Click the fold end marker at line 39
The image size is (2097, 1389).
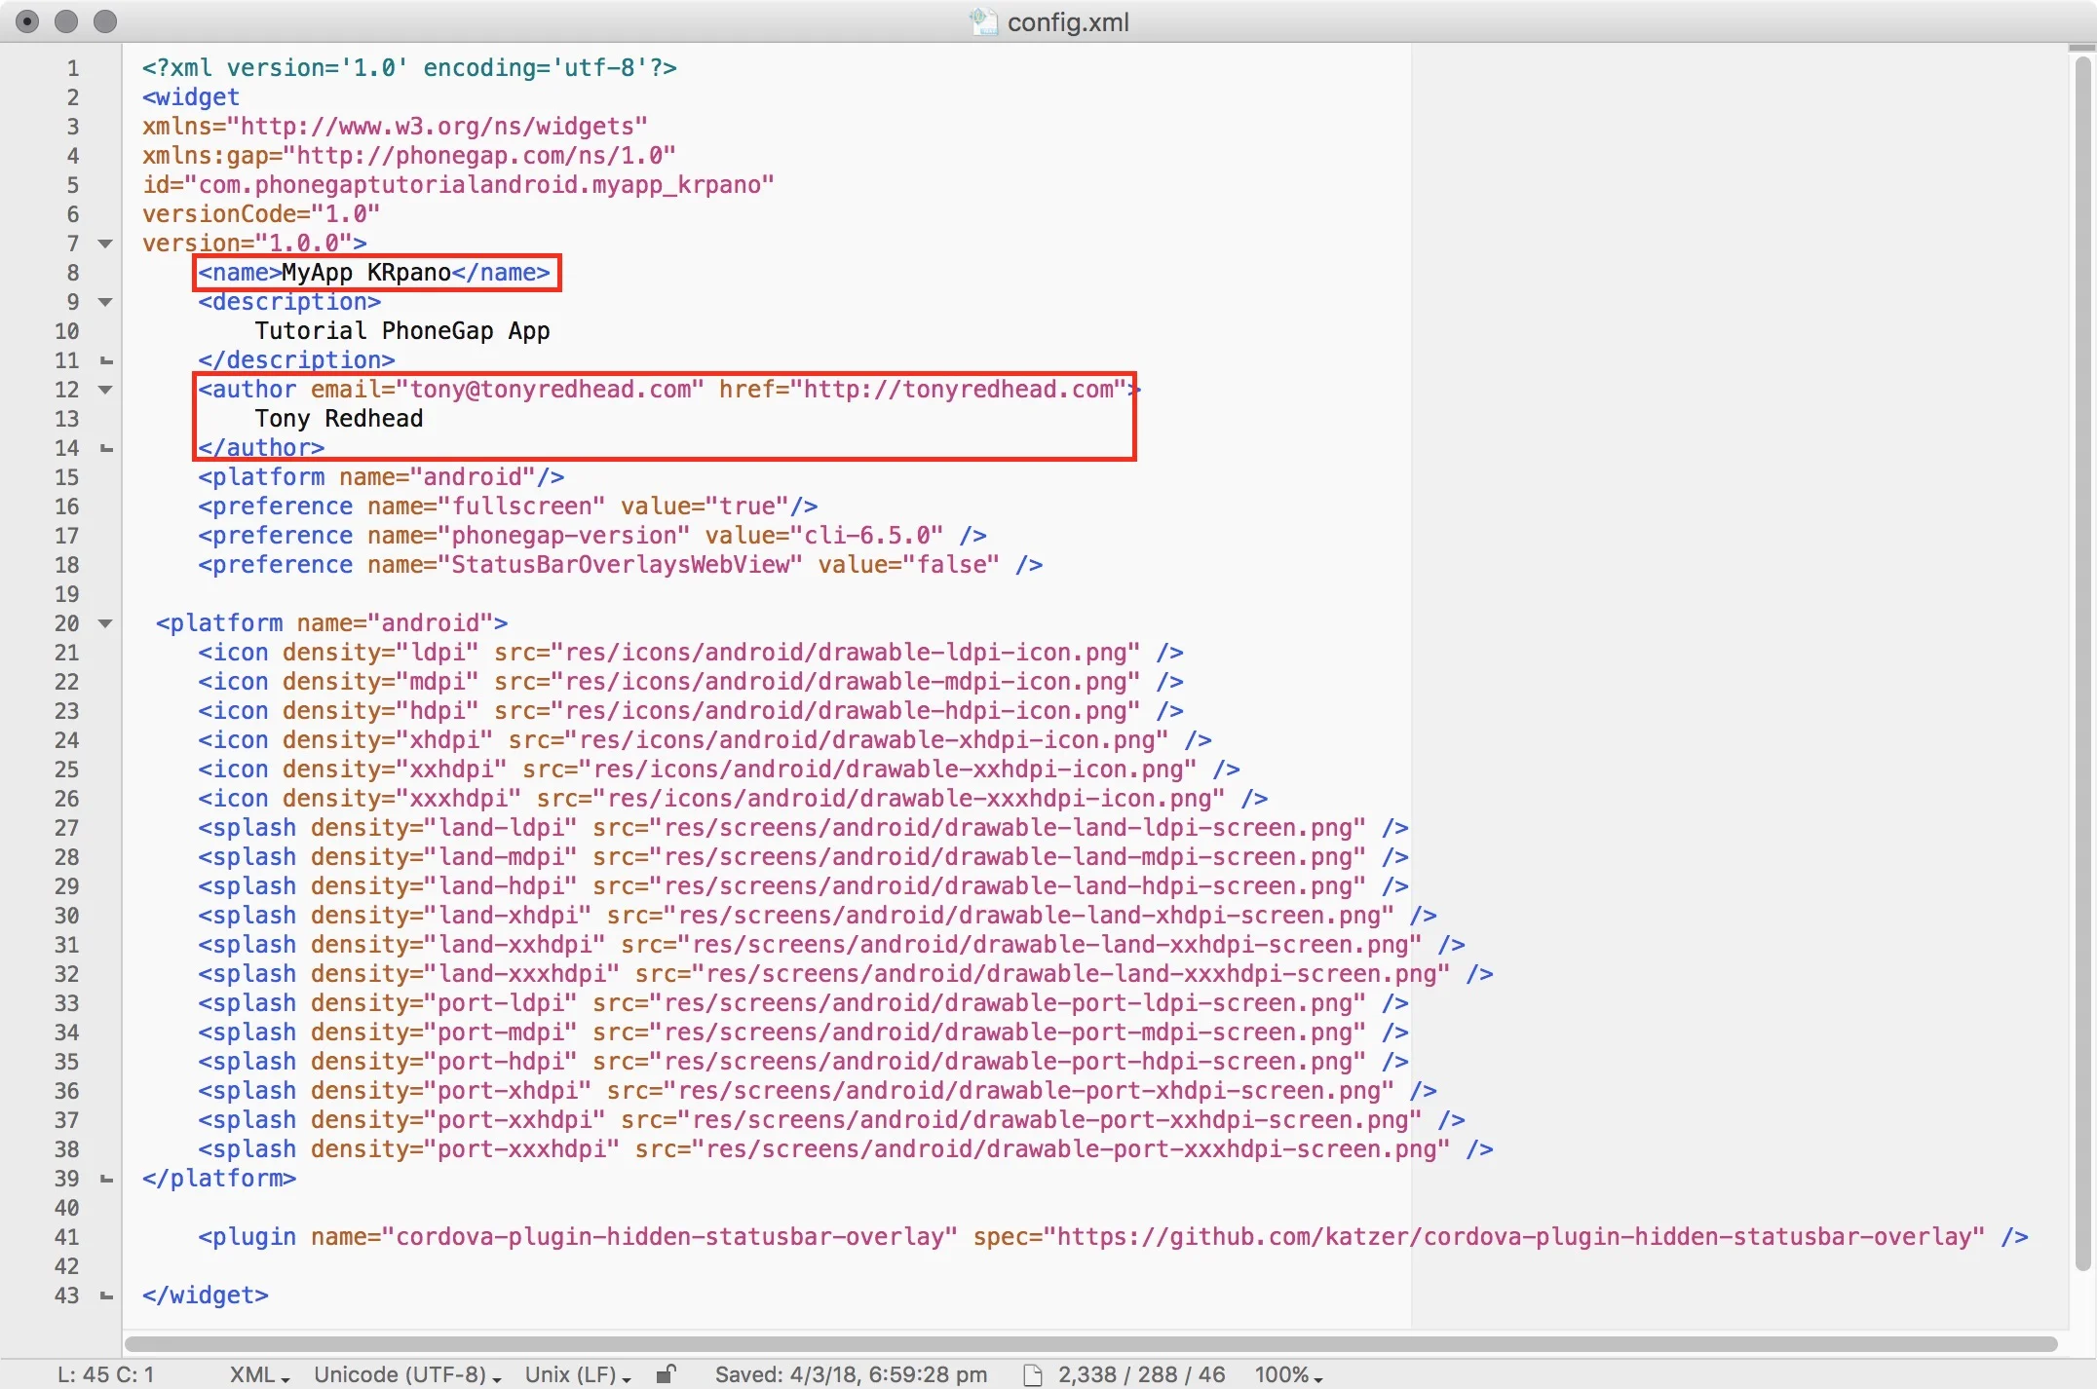coord(106,1180)
